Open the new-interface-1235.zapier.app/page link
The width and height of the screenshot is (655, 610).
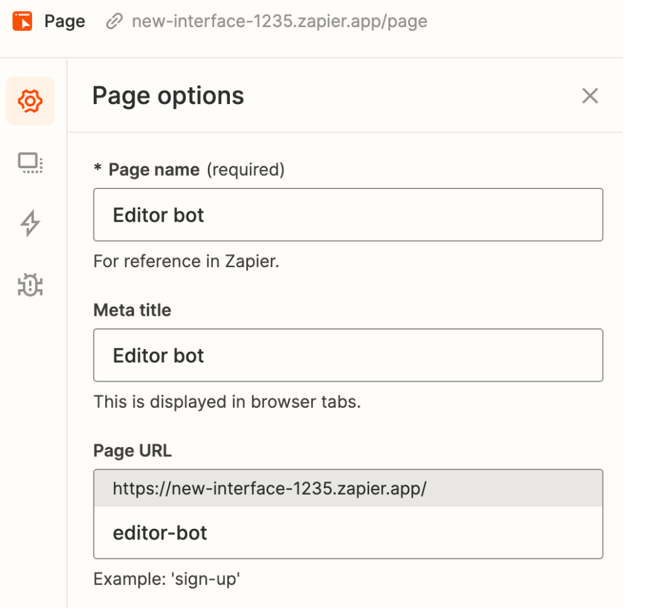coord(279,21)
